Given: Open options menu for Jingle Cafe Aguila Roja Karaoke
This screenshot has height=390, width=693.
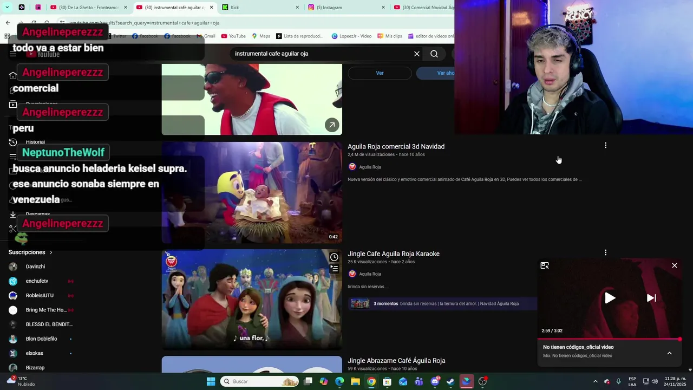Looking at the screenshot, I should pos(605,252).
